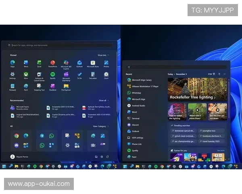Open VMware Workstation 17 Player from Recent
Image resolution: width=242 pixels, height=194 pixels.
click(x=145, y=86)
